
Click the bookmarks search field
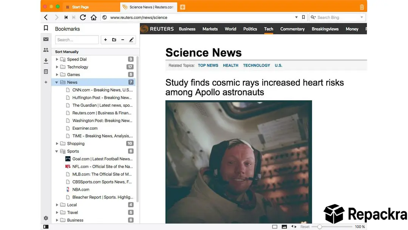[x=77, y=40]
